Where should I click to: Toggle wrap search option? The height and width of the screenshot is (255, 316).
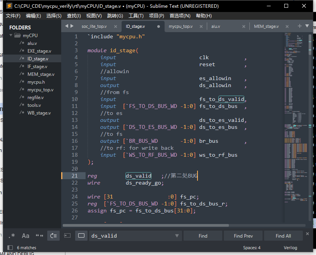click(53, 236)
